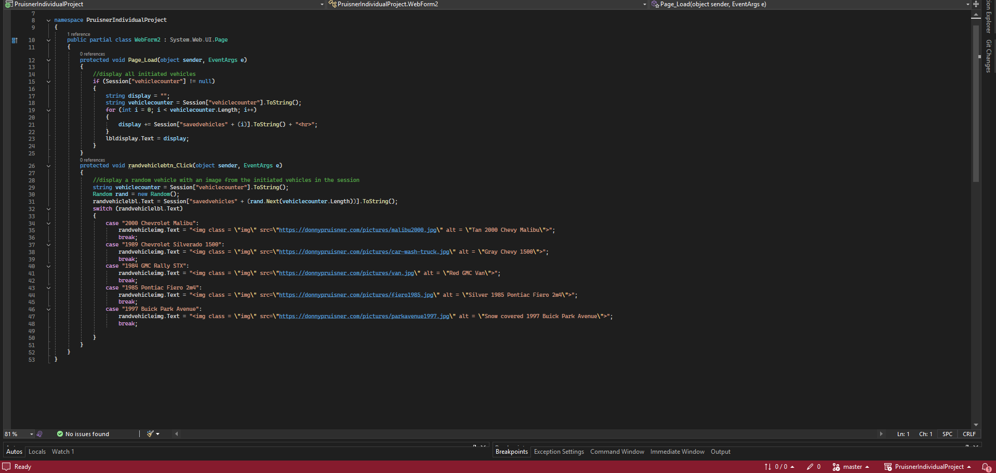
Task: Switch to the Watch 1 tab
Action: (x=63, y=452)
